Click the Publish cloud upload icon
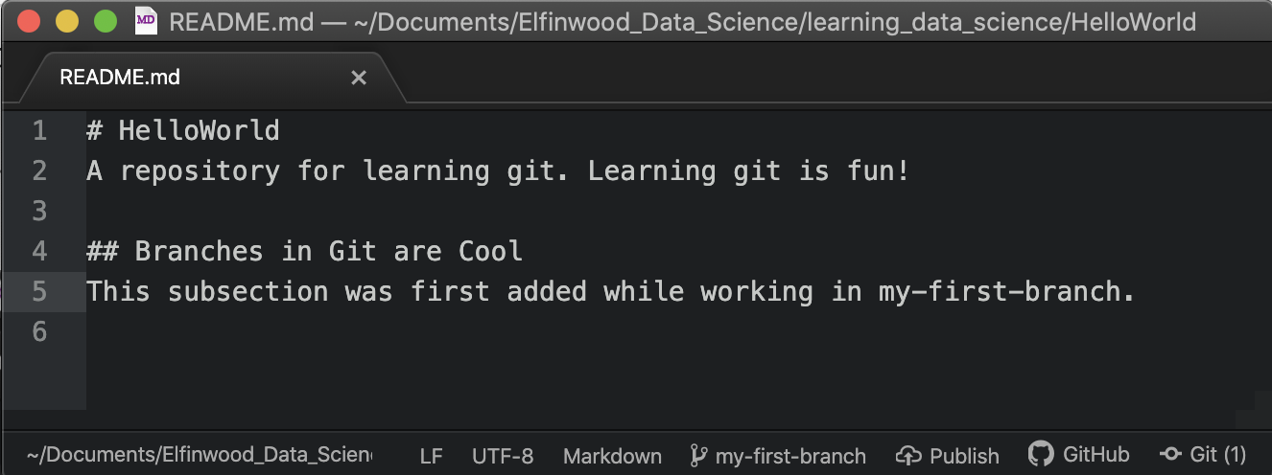Screen dimensions: 1272x475 click(908, 456)
